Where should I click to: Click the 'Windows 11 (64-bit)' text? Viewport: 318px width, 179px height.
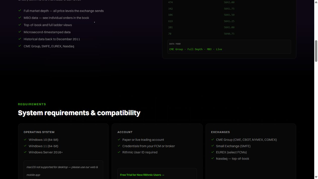click(x=43, y=146)
